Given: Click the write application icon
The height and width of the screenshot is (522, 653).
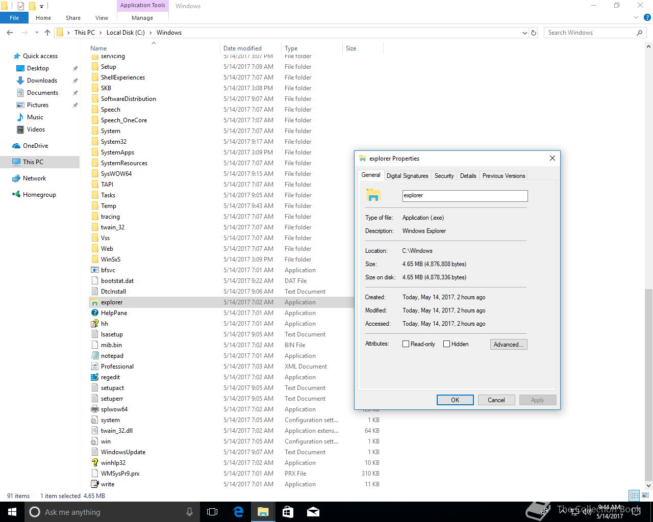Looking at the screenshot, I should pos(94,484).
